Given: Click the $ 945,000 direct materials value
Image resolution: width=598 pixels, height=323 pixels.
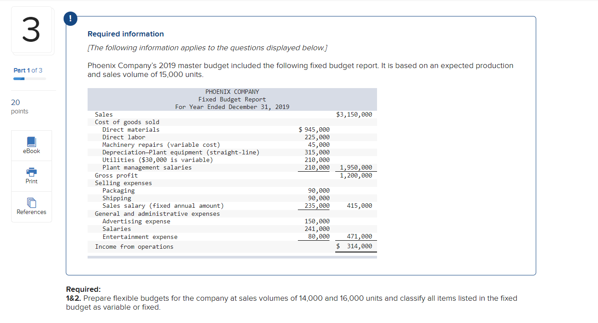Looking at the screenshot, I should (314, 129).
